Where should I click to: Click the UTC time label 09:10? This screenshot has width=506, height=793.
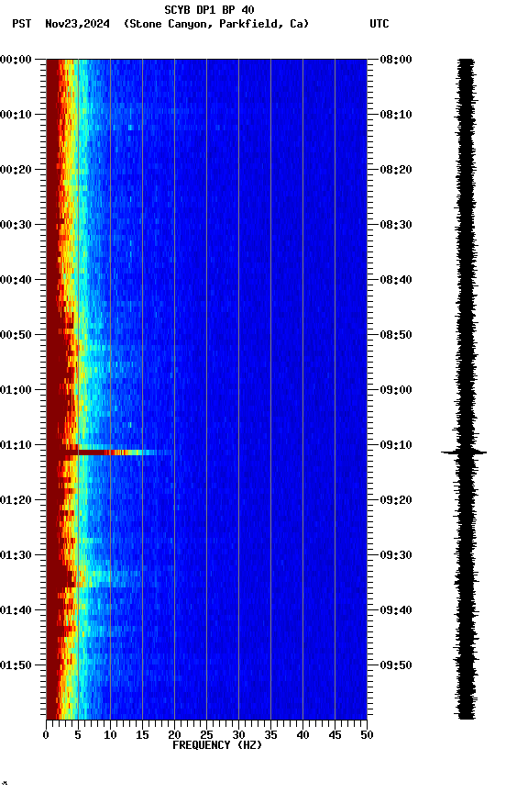point(396,445)
